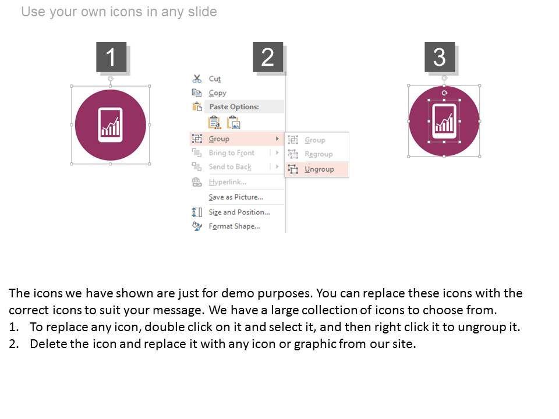Expand the Send to Back submenu arrow
Viewport: 559px width, 419px height.
[277, 166]
